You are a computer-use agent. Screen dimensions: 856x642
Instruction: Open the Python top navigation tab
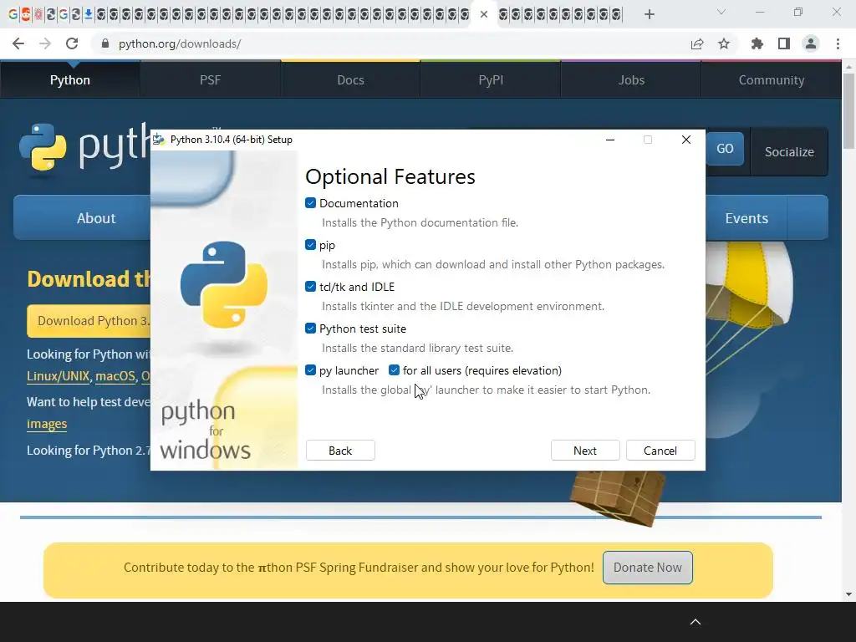point(70,79)
